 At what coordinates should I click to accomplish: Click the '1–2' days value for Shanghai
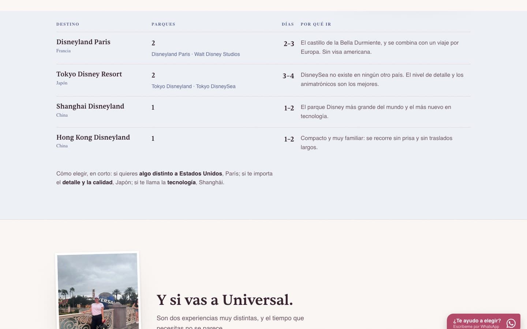(x=289, y=108)
